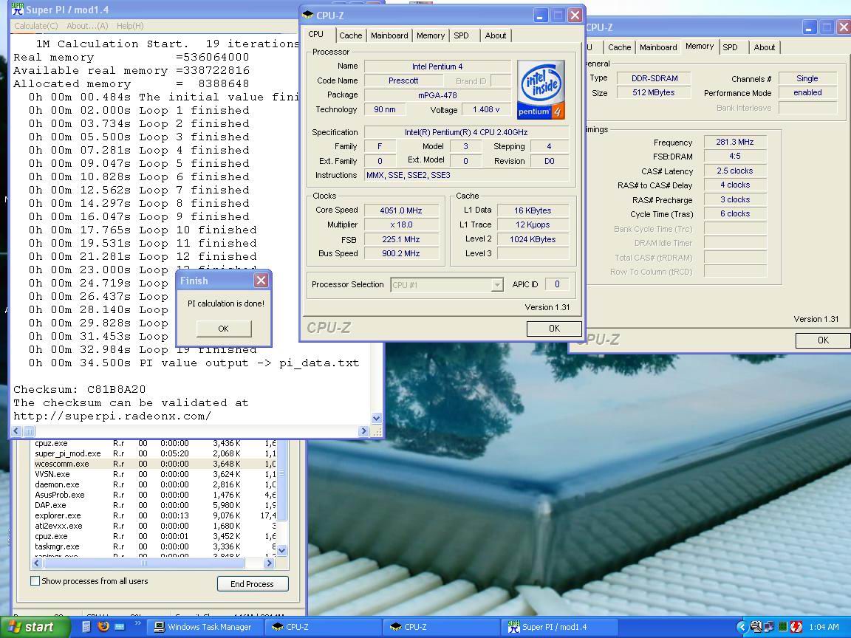This screenshot has height=638, width=851.
Task: Open the About tab in front CPU-Z
Action: click(x=496, y=35)
